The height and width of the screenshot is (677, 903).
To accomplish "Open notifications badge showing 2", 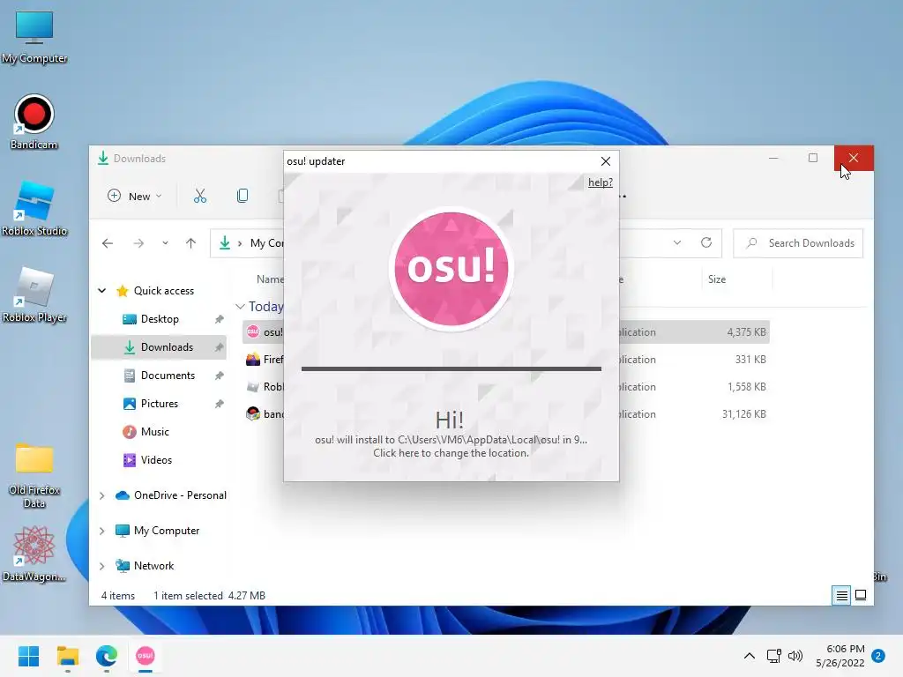I will (878, 656).
